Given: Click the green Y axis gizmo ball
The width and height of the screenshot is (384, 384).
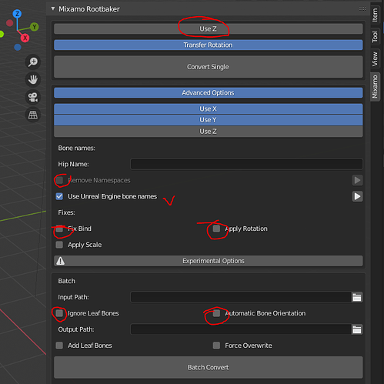Looking at the screenshot, I should [x=35, y=27].
